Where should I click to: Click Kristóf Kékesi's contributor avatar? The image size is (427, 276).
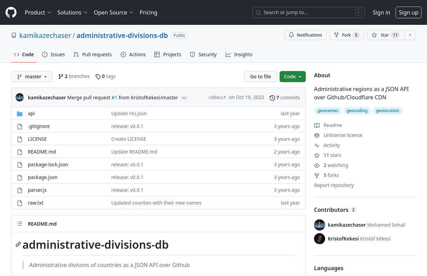320,239
